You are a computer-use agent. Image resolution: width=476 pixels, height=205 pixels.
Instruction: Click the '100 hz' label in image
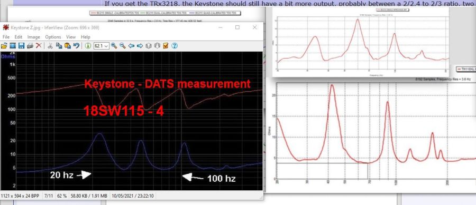[x=221, y=179]
